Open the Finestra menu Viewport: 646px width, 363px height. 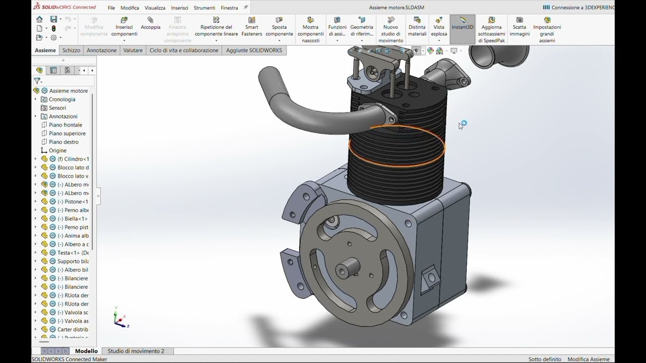[x=229, y=8]
